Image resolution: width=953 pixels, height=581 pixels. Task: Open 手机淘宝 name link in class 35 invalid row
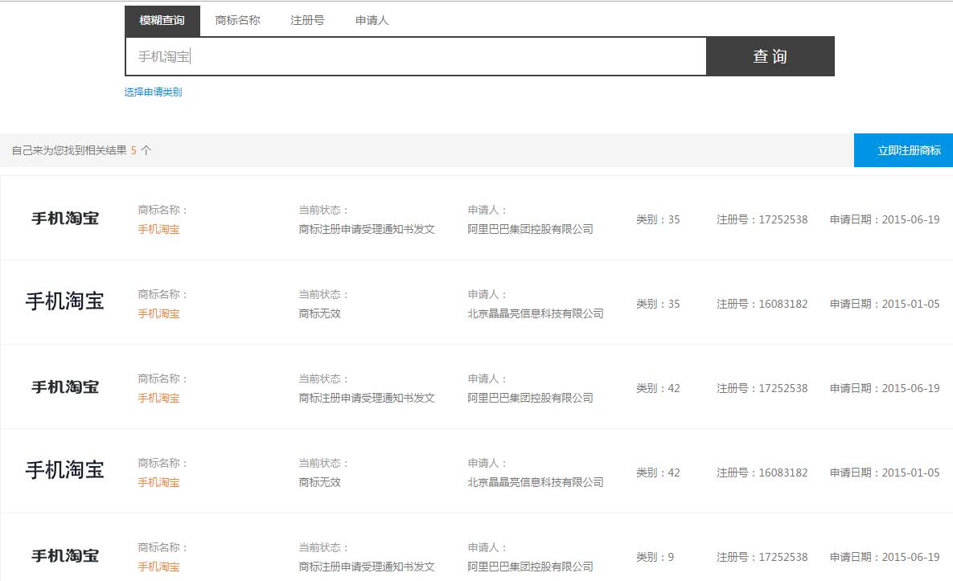[x=158, y=314]
